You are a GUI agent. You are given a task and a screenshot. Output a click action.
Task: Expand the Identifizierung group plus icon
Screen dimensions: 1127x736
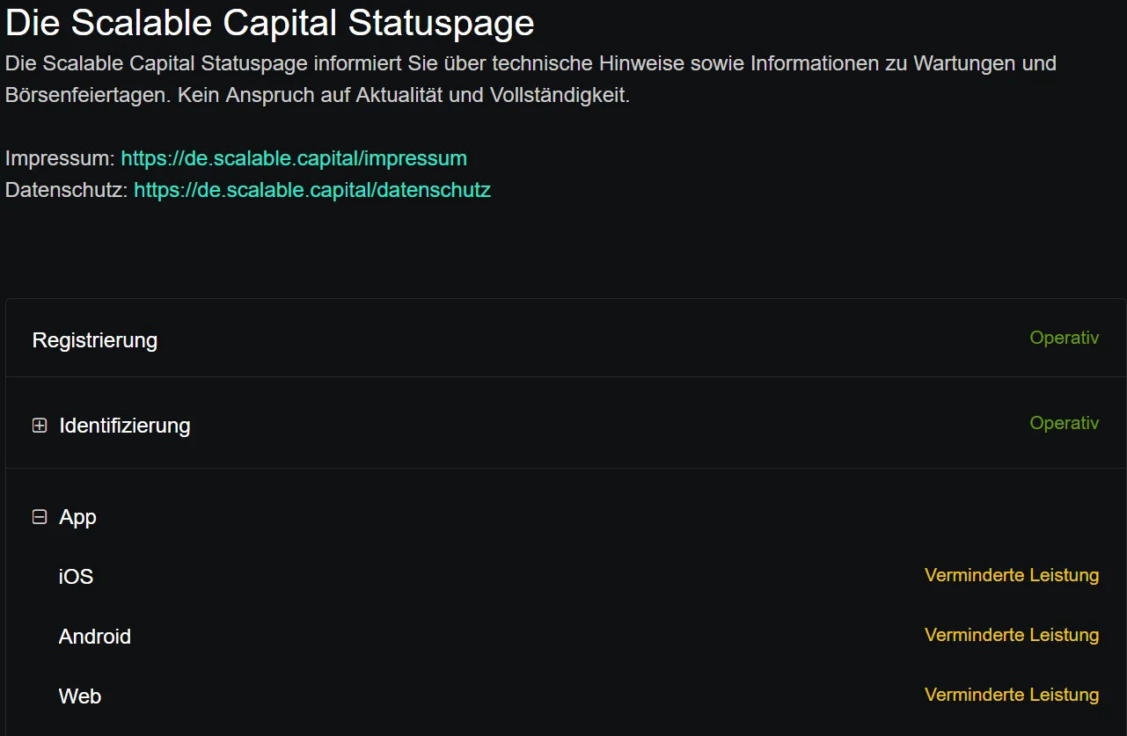[40, 426]
